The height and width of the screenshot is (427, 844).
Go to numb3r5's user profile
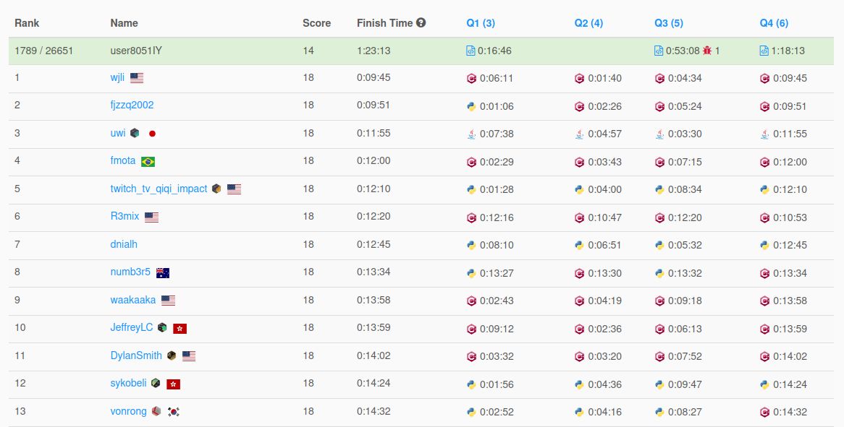click(x=130, y=272)
